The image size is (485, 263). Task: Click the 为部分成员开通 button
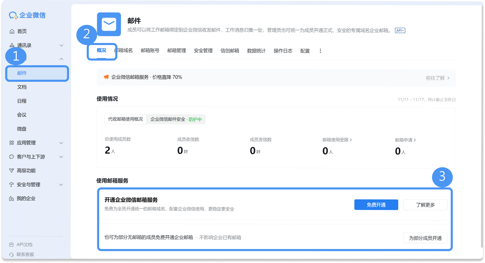pos(425,238)
